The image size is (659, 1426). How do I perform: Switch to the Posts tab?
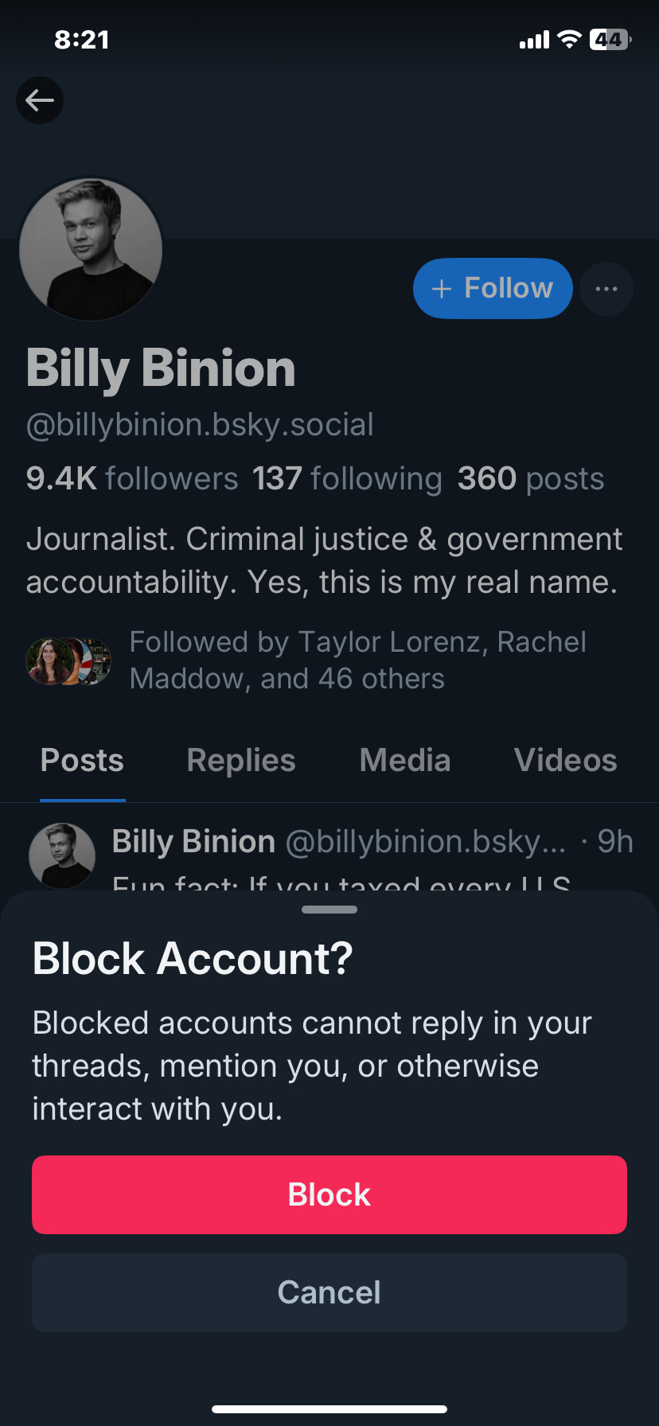[82, 761]
